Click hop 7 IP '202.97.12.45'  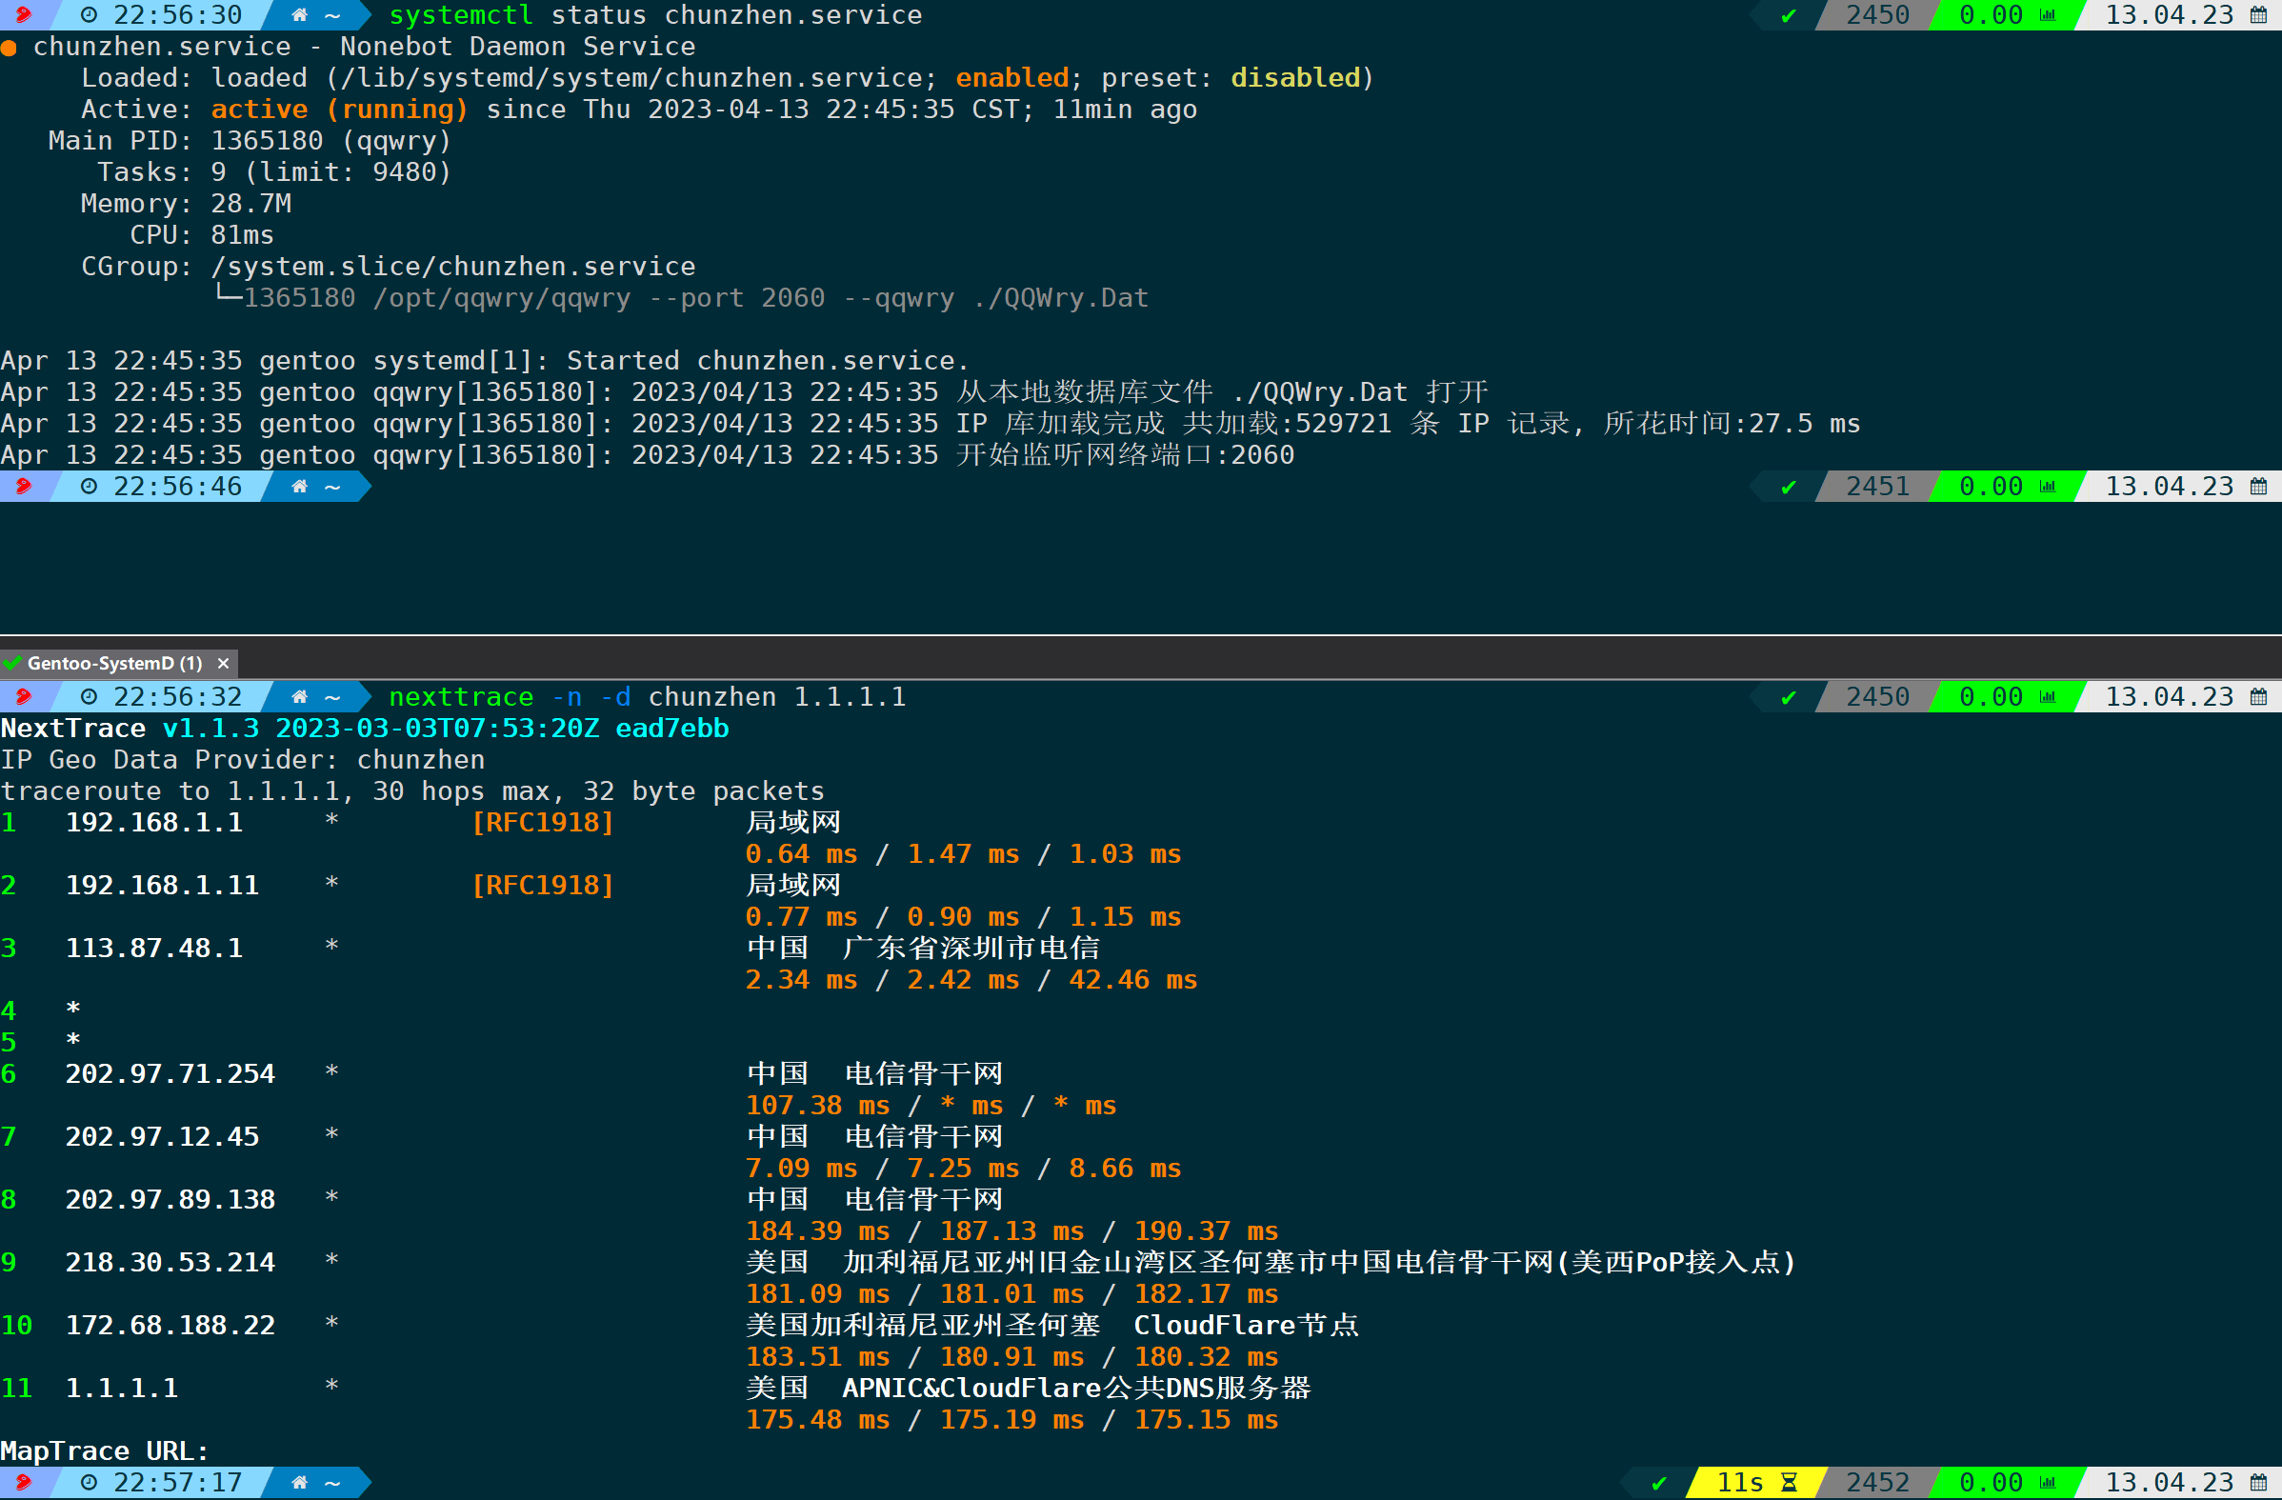click(x=162, y=1137)
